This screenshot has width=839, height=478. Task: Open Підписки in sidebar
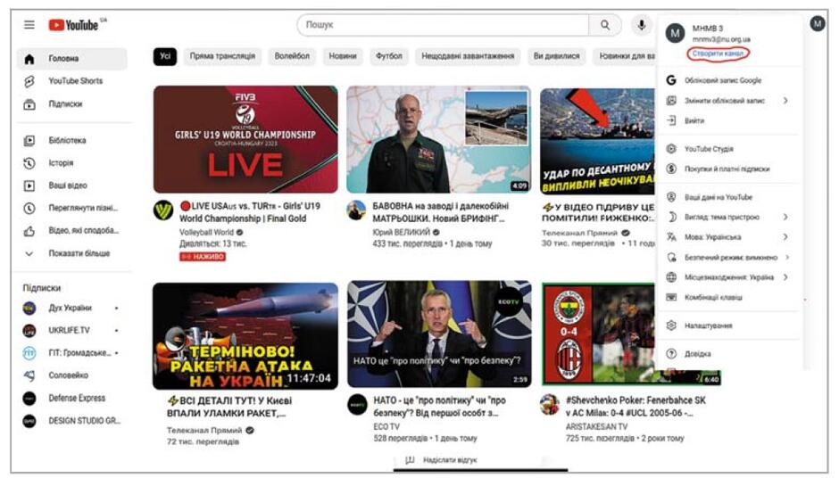(x=72, y=103)
